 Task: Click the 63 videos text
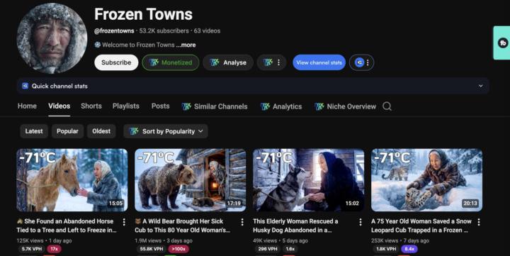(207, 31)
